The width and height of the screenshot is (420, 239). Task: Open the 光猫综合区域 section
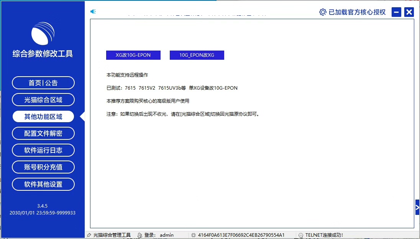point(43,100)
